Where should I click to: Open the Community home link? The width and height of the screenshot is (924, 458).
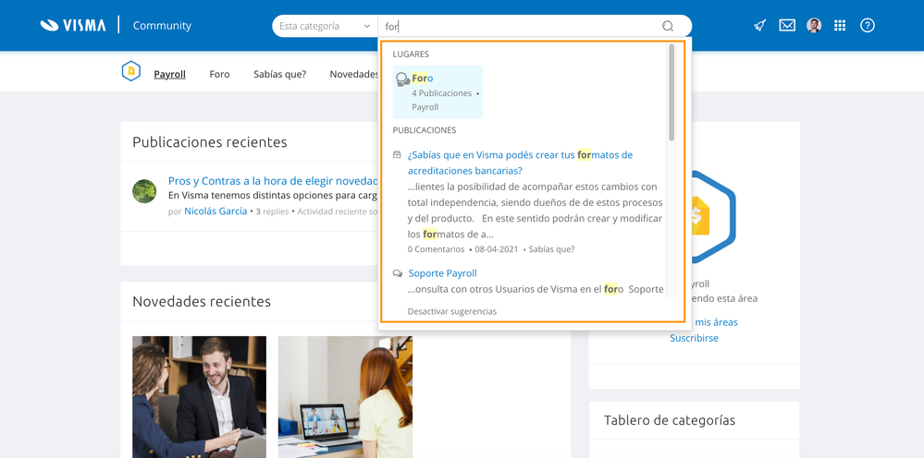162,25
